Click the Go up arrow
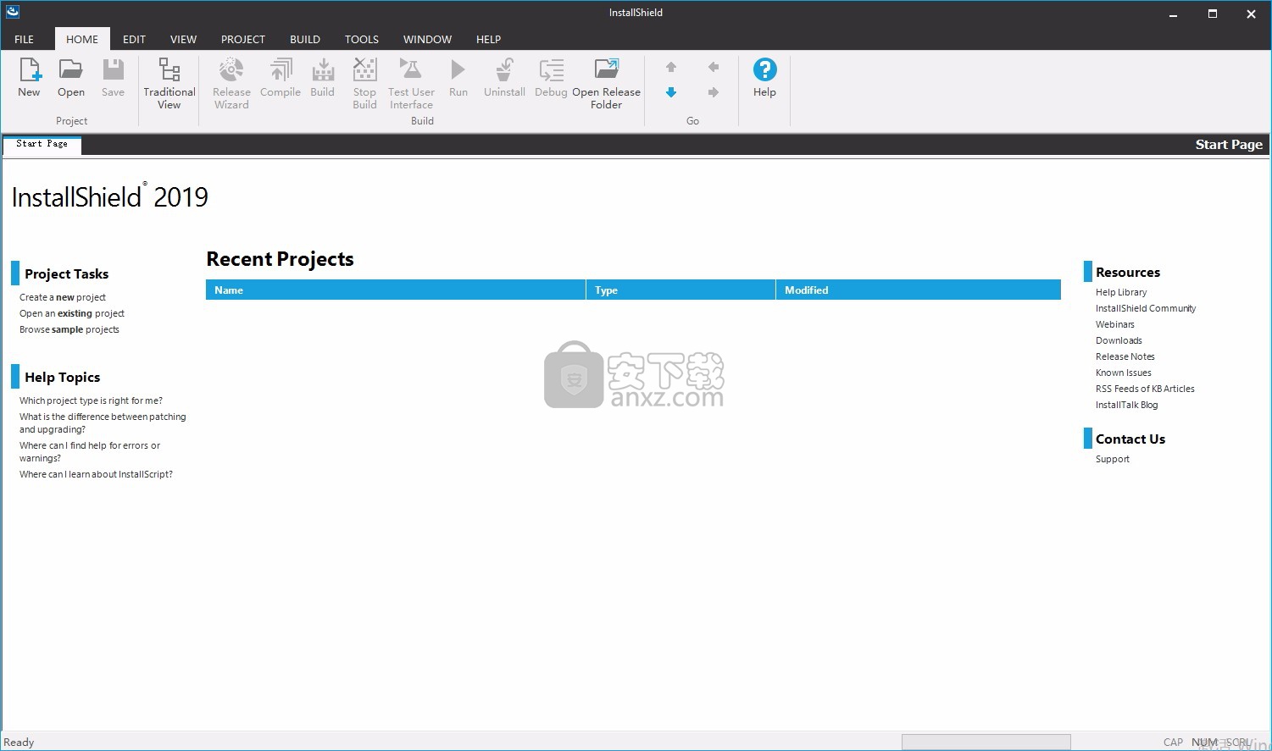1272x751 pixels. click(x=671, y=67)
